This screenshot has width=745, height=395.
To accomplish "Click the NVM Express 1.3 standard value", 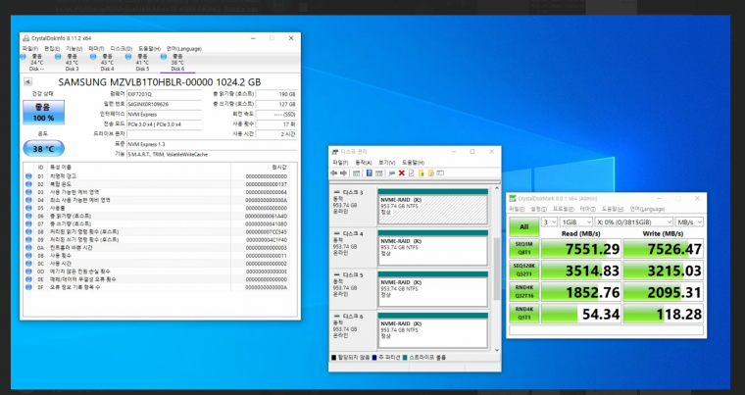I will point(212,144).
